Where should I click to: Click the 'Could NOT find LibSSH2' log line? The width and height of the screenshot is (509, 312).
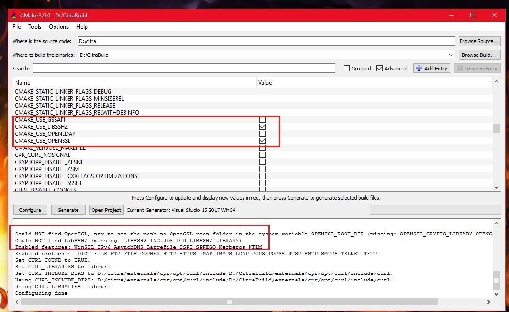(128, 241)
